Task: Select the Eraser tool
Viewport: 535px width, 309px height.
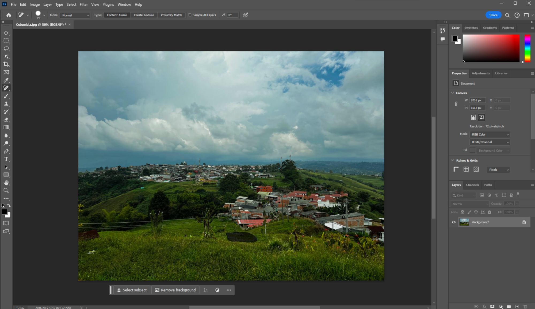Action: 6,119
